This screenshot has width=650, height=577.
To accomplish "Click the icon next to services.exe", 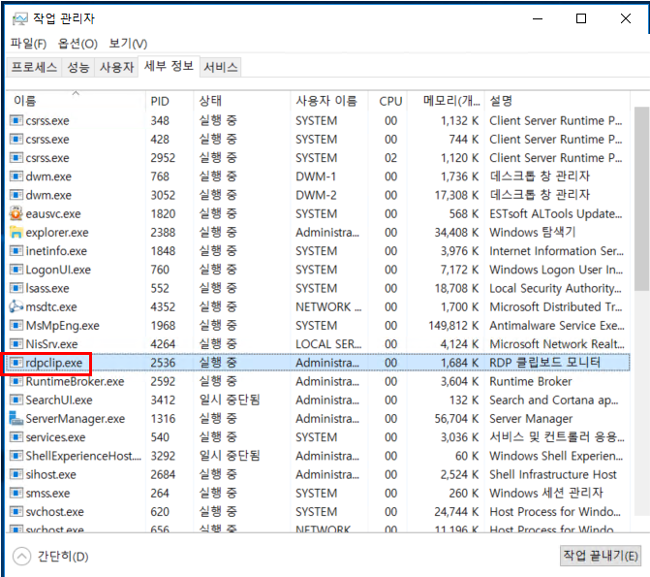I will coord(15,436).
